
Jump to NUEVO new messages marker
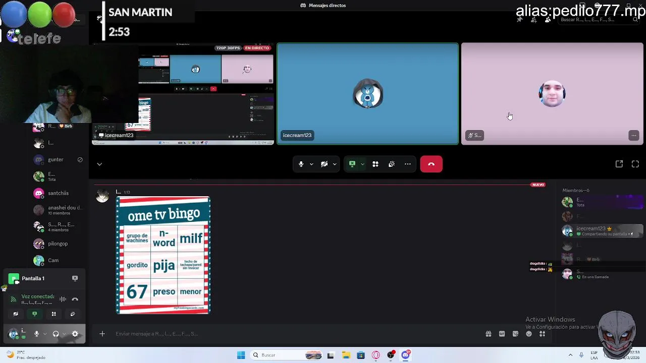538,185
